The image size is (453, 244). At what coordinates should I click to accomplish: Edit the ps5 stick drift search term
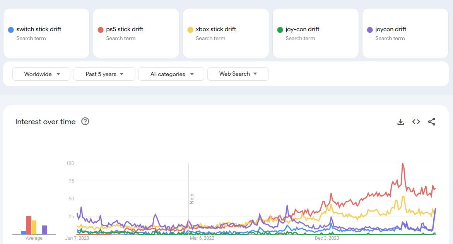coord(125,29)
